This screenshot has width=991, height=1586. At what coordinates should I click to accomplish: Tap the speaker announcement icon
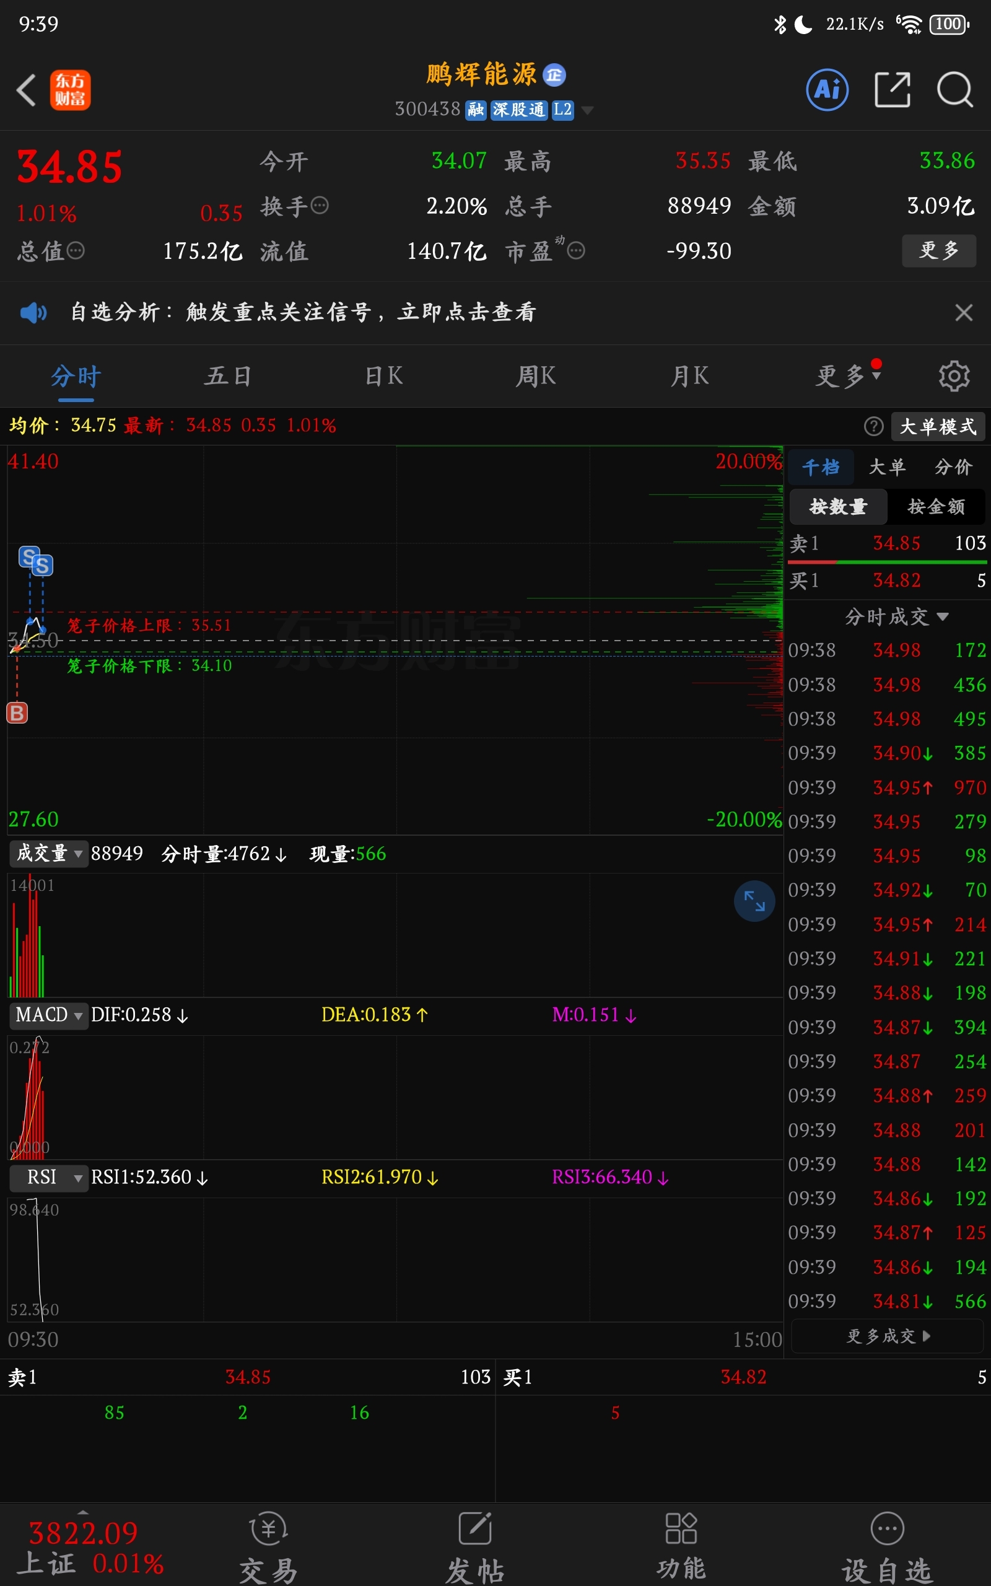[x=33, y=313]
